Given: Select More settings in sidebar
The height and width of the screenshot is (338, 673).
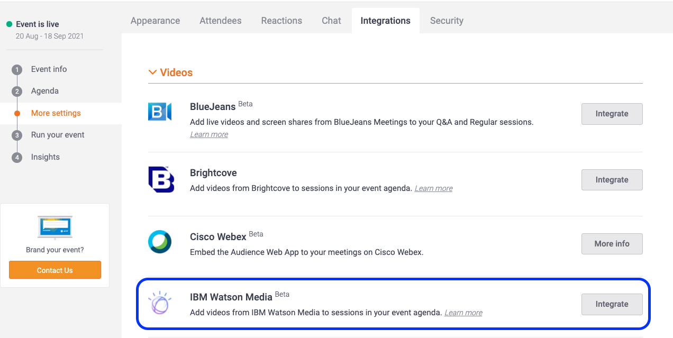Looking at the screenshot, I should coord(56,113).
